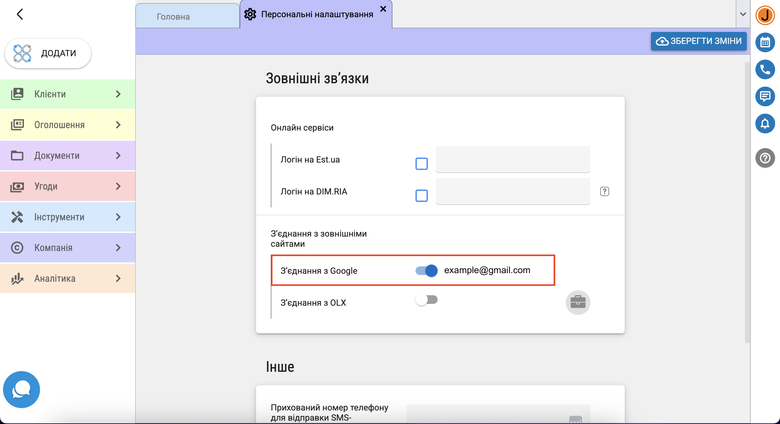This screenshot has height=424, width=780.
Task: Open the tabs list dropdown arrow
Action: click(743, 14)
